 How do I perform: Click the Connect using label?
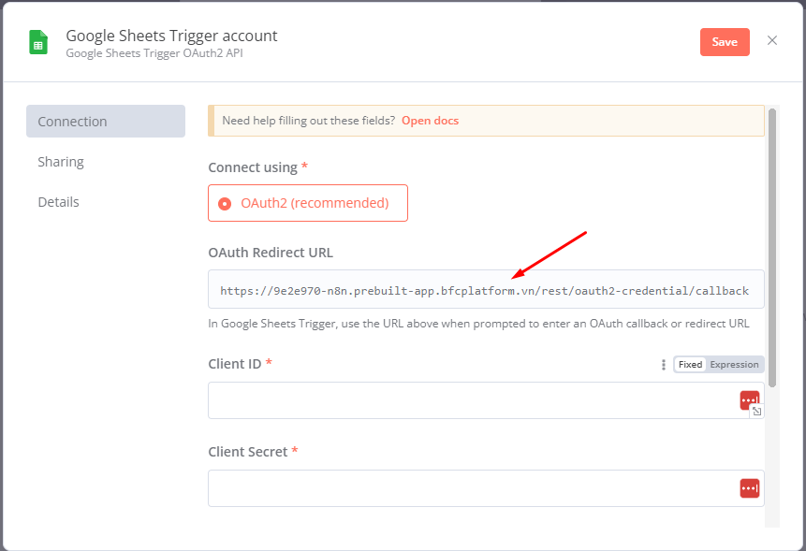coord(253,167)
